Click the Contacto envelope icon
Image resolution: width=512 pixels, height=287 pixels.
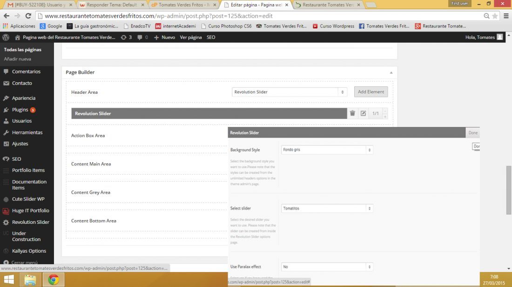6,83
